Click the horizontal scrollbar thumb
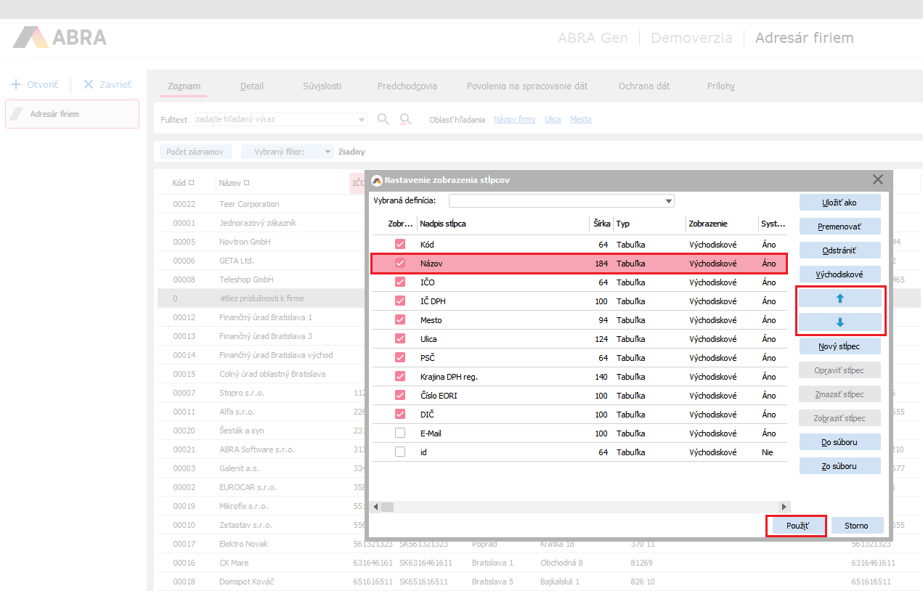 coord(387,506)
